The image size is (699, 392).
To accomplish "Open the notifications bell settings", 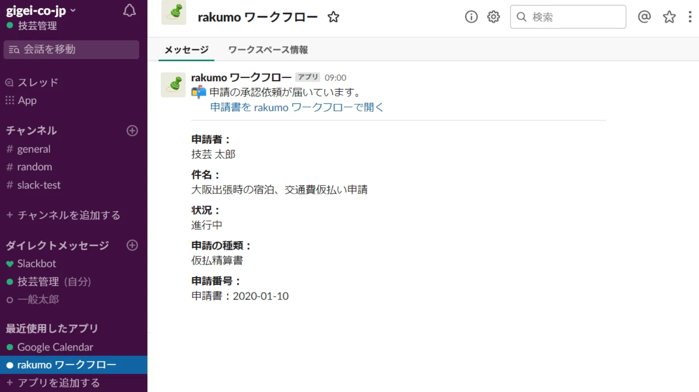I will [129, 10].
